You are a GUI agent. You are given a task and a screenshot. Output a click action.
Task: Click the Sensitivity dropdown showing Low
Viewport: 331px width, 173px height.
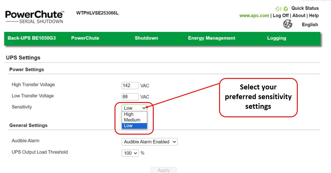(134, 108)
